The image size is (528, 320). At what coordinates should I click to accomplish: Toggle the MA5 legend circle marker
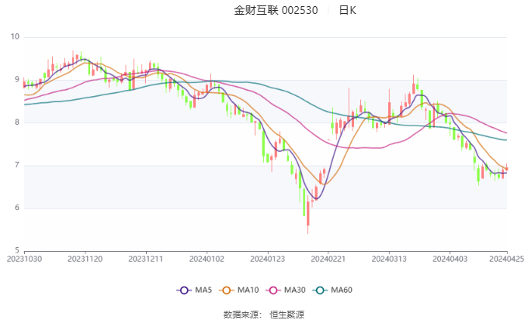[x=184, y=290]
